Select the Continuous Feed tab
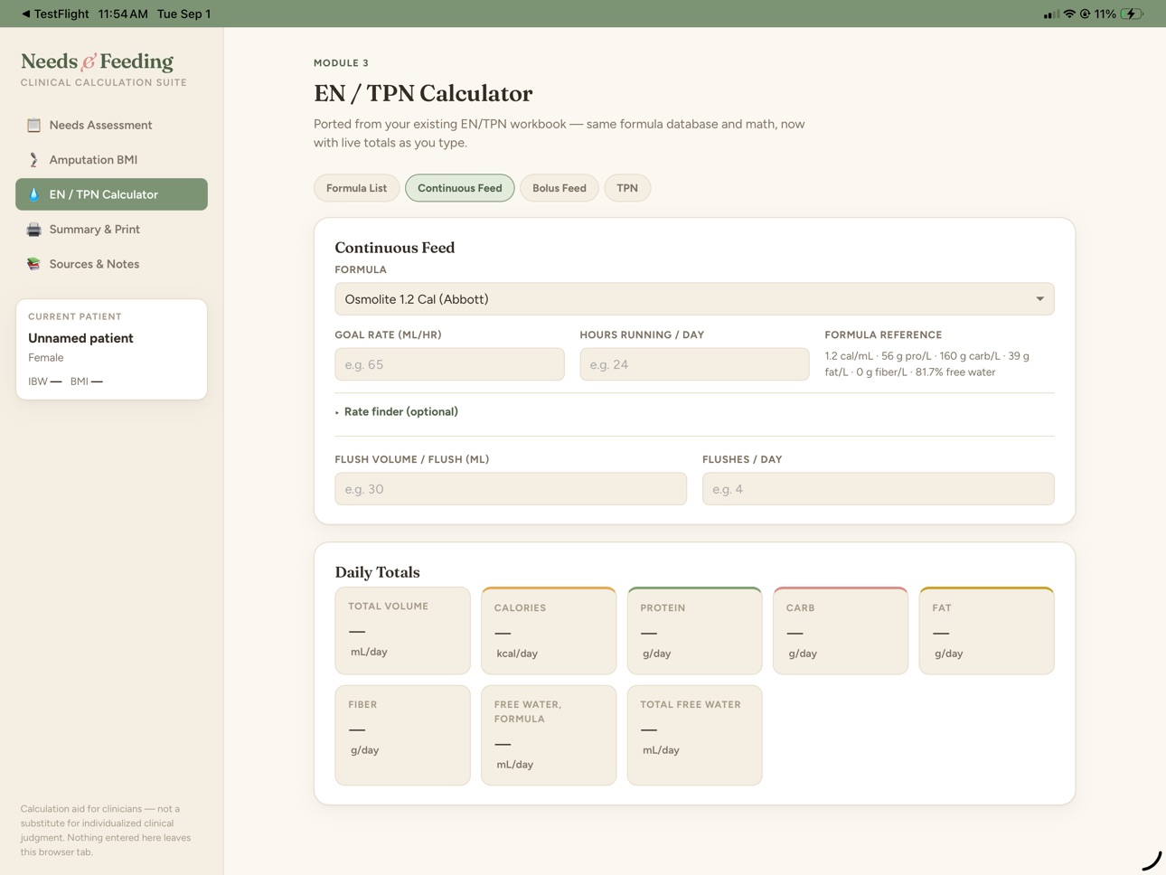This screenshot has width=1166, height=875. (459, 188)
